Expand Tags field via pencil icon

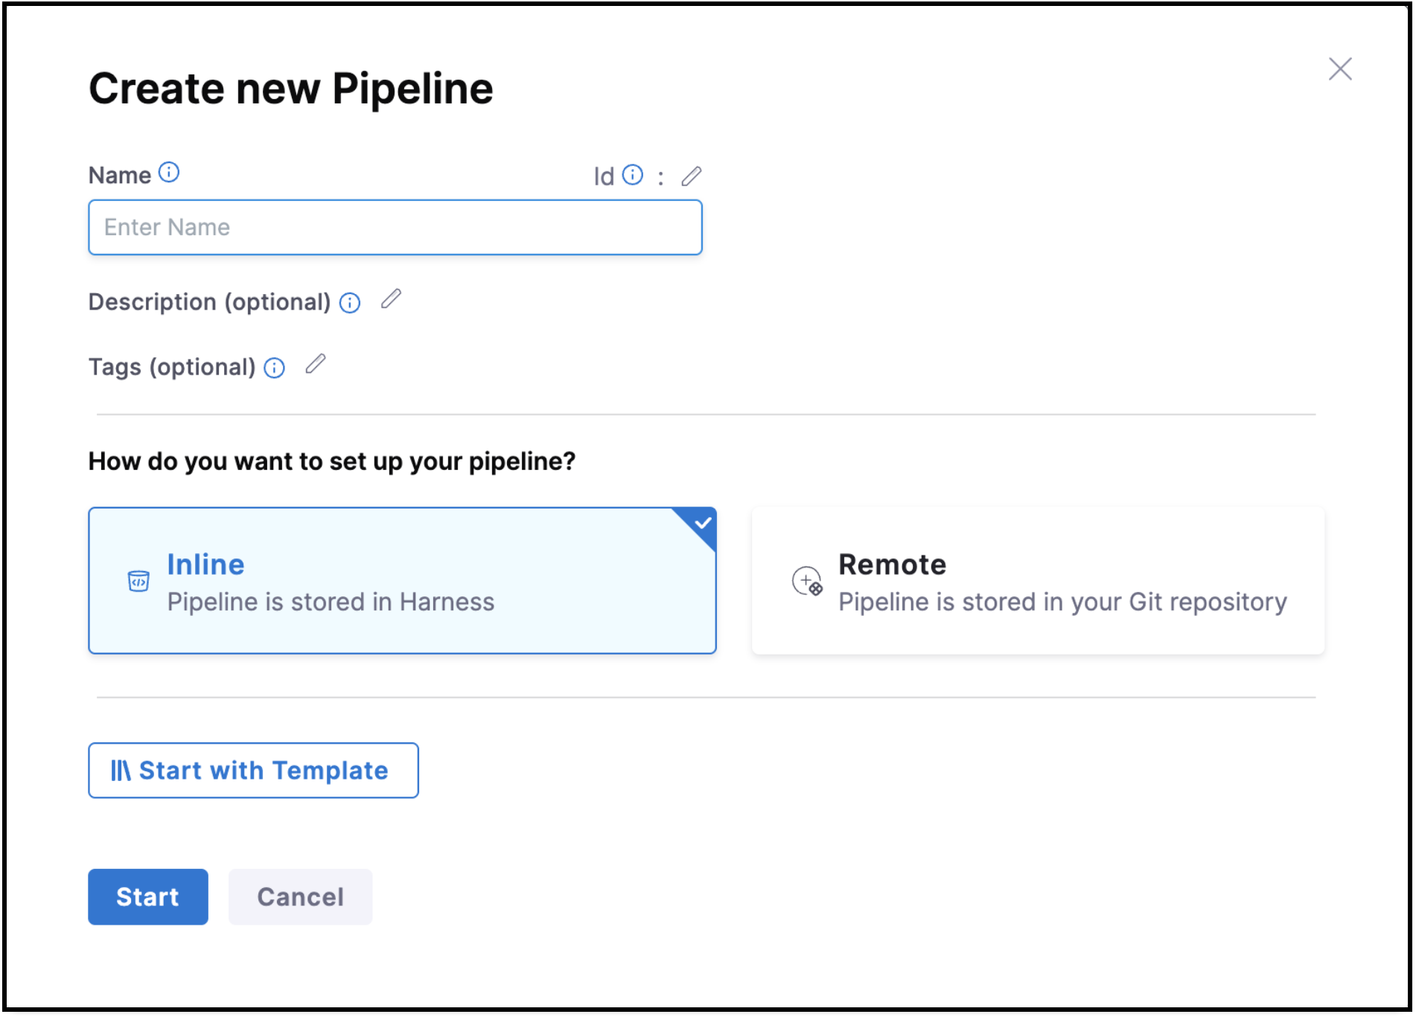[x=316, y=364]
